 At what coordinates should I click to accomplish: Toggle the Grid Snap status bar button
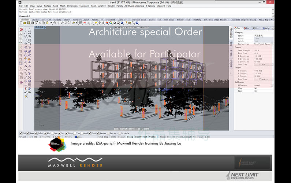pos(103,137)
